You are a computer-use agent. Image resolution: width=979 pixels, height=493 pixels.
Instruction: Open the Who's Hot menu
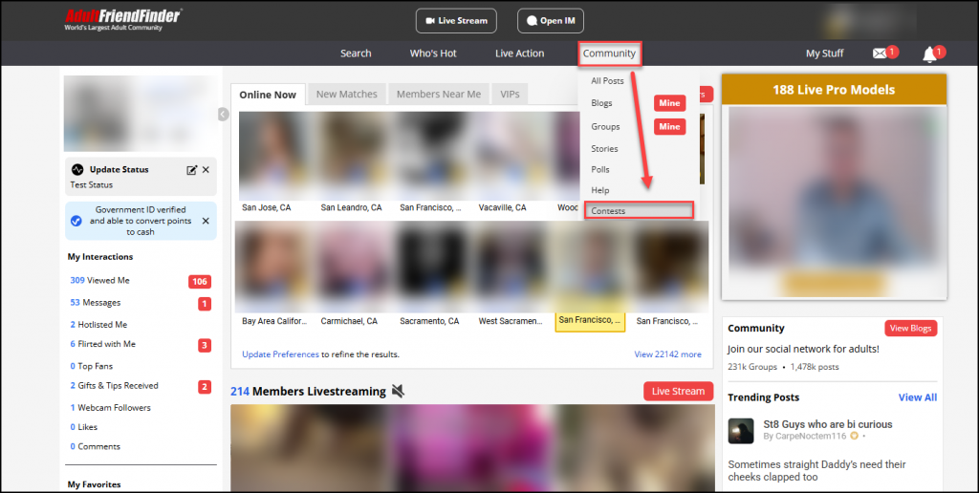click(x=433, y=54)
